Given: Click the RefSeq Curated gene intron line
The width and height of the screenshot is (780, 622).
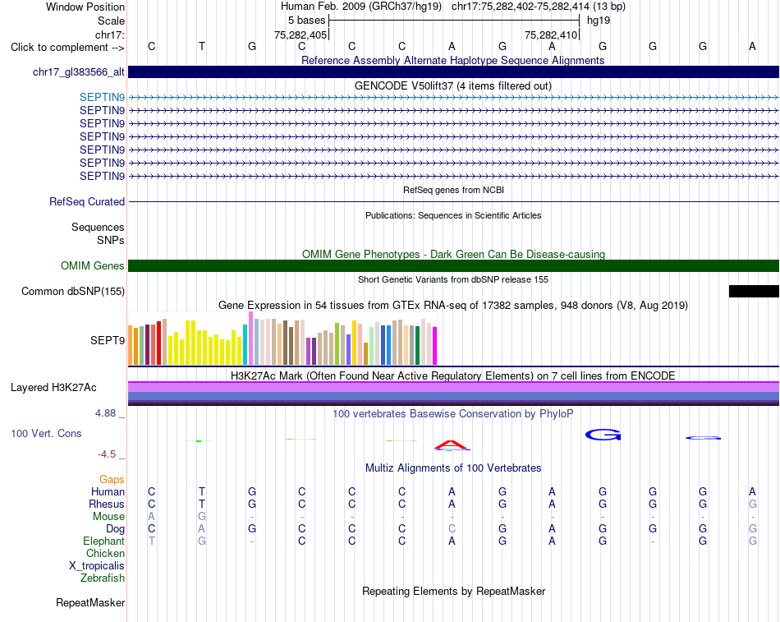Looking at the screenshot, I should [x=453, y=201].
